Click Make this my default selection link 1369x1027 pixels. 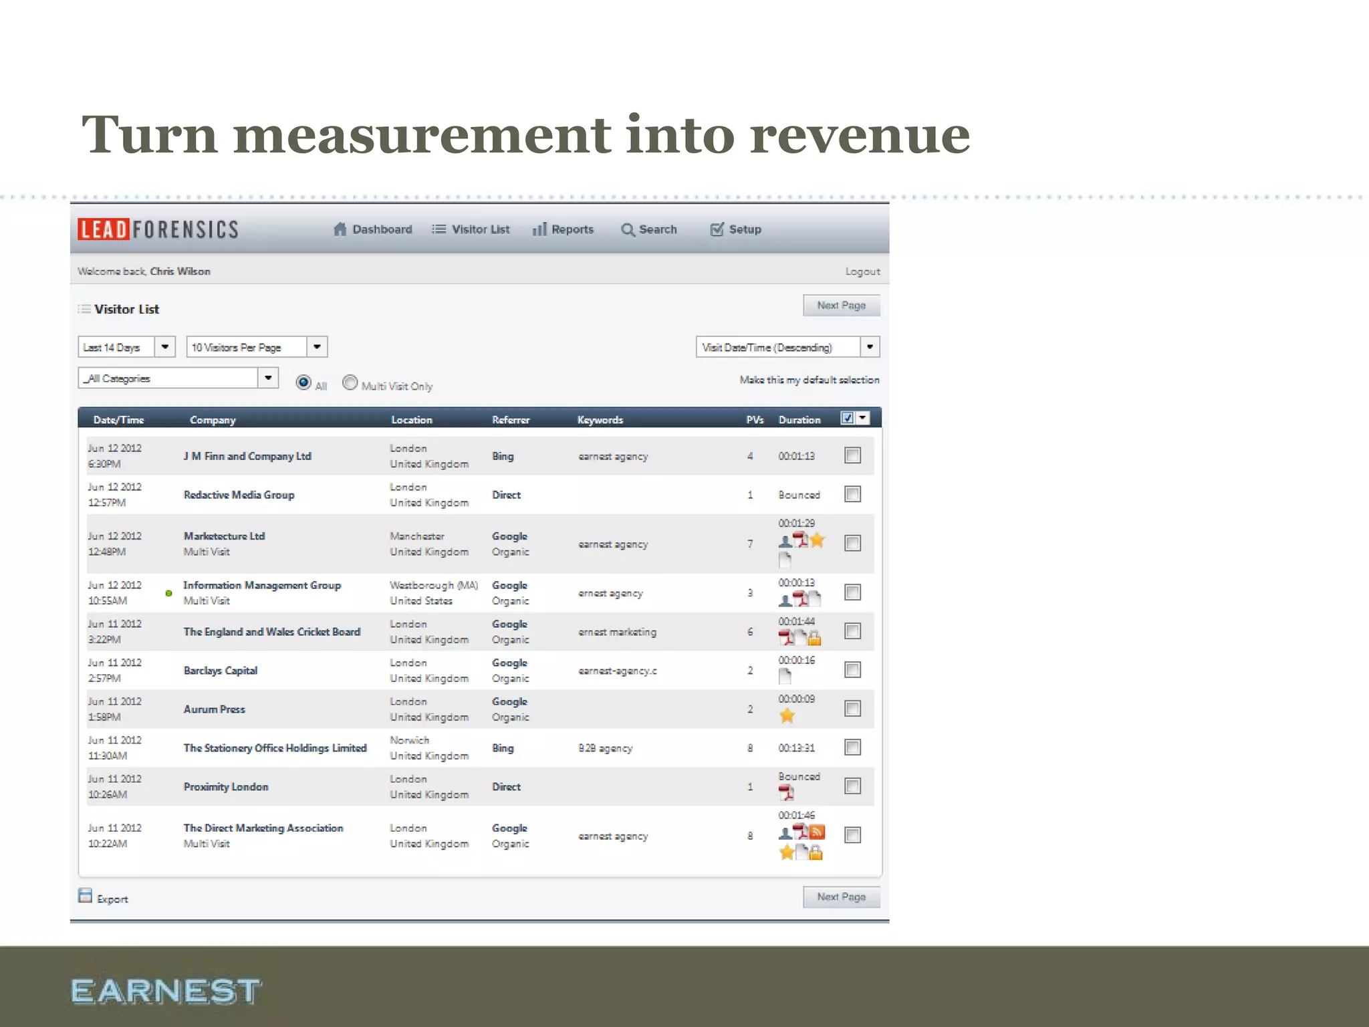click(810, 380)
